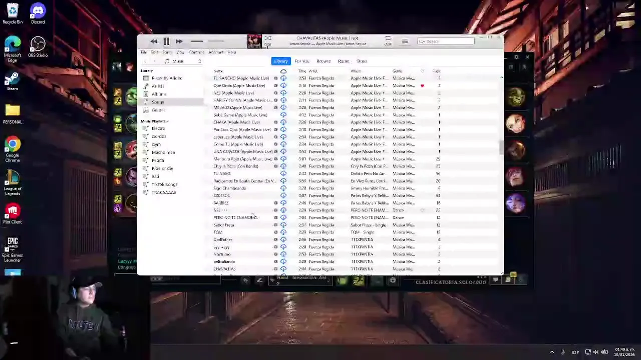Switch to the Browse tab
This screenshot has width=641, height=360.
point(324,61)
